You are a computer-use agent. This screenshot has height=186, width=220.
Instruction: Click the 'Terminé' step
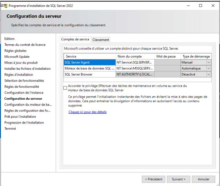(x=10, y=128)
